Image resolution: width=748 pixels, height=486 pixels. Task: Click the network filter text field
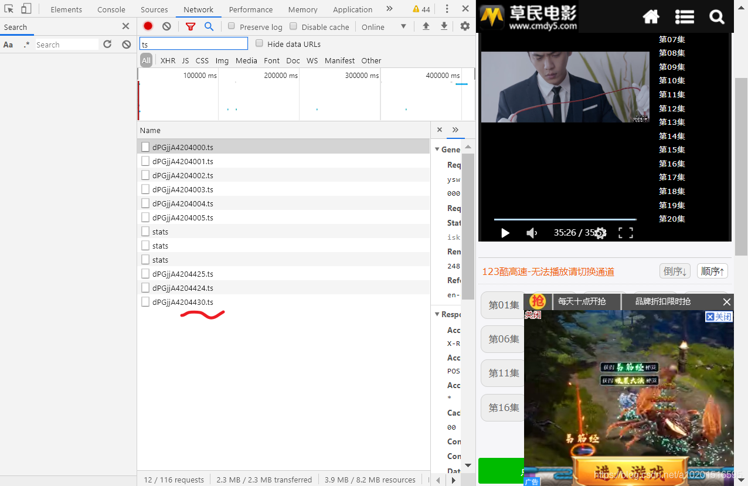tap(193, 44)
